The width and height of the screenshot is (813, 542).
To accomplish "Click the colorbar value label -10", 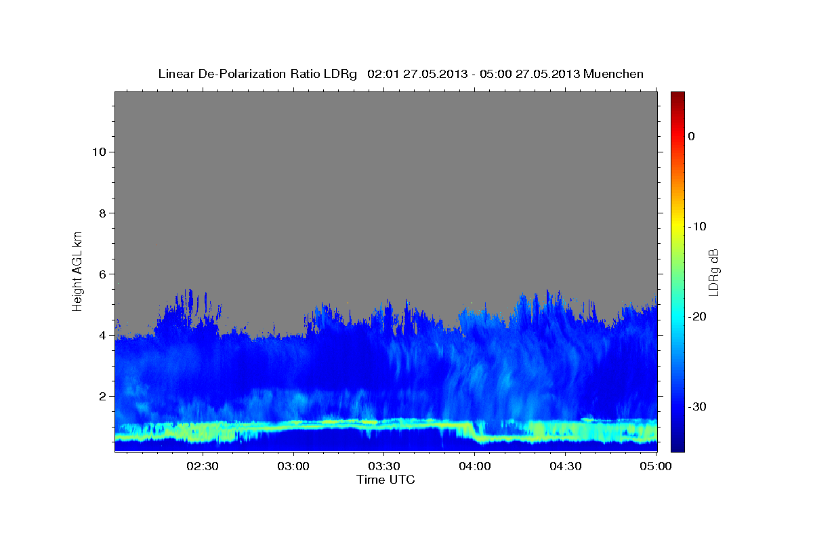I will pos(697,226).
